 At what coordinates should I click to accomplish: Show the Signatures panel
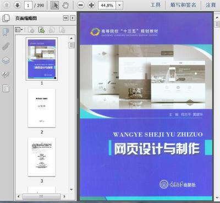pos(5,74)
